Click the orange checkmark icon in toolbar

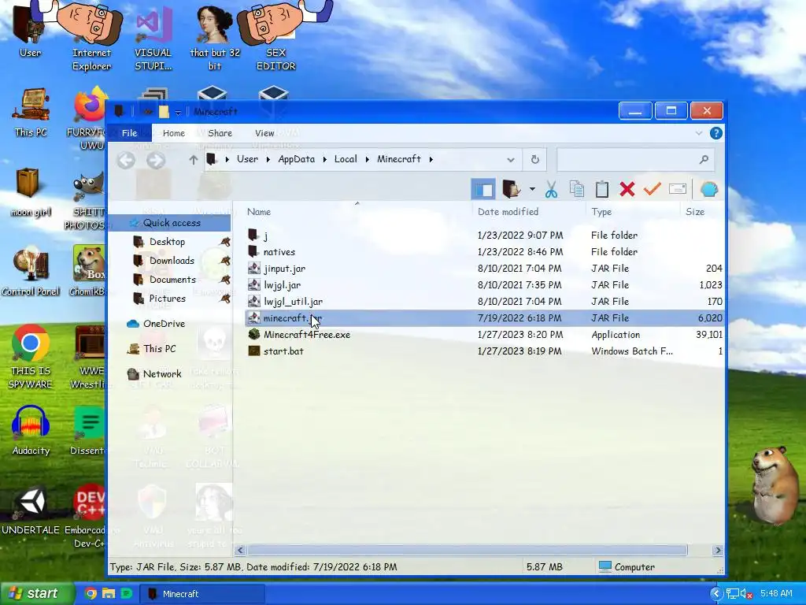coord(652,189)
